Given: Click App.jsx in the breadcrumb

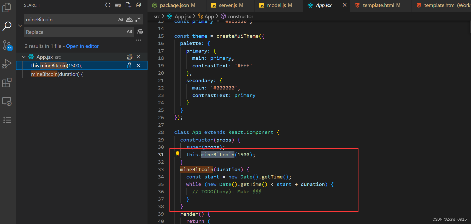Looking at the screenshot, I should 183,16.
